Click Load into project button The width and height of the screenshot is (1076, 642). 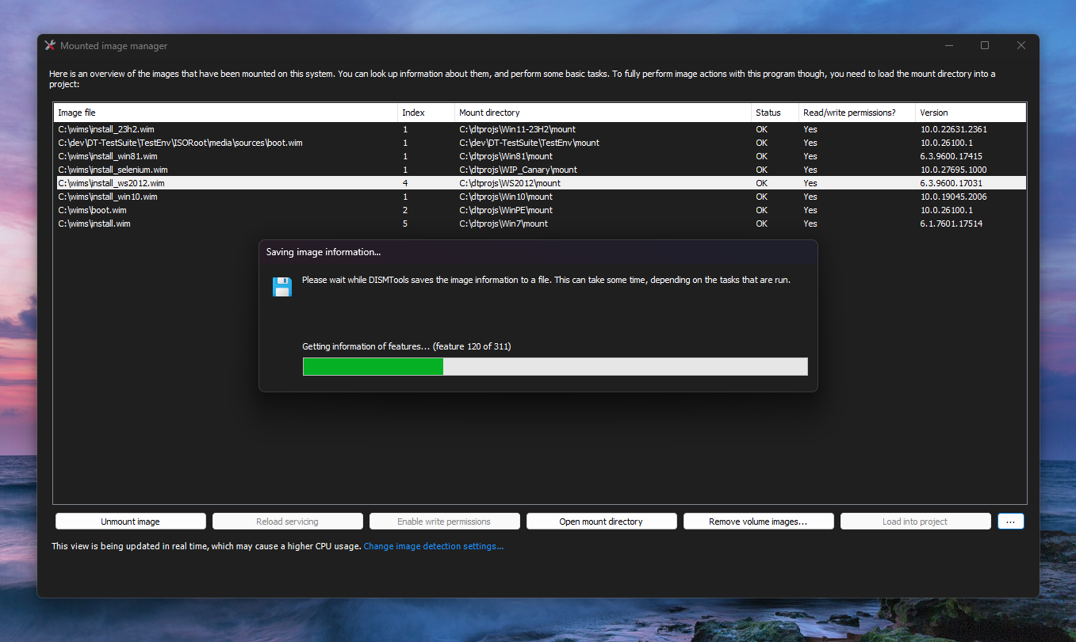(x=916, y=522)
